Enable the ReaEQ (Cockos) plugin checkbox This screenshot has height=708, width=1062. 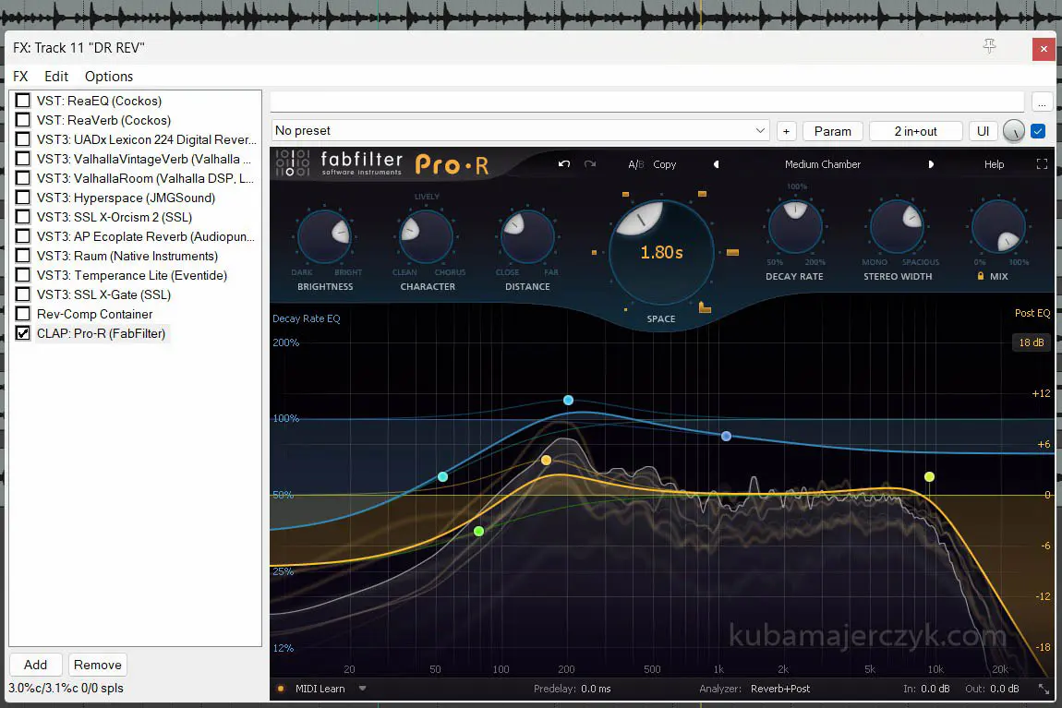point(23,101)
